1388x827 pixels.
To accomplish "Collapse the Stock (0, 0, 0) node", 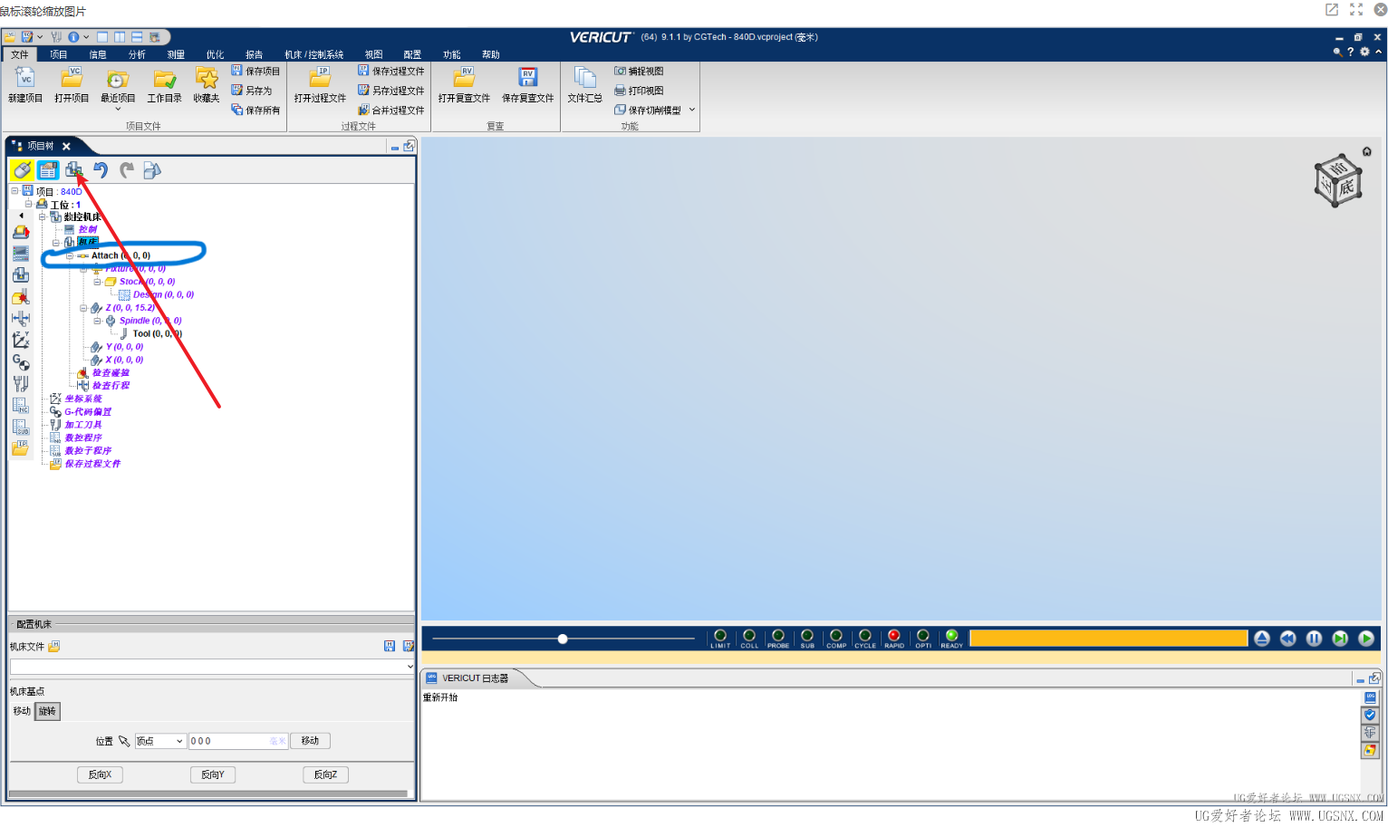I will coord(97,282).
